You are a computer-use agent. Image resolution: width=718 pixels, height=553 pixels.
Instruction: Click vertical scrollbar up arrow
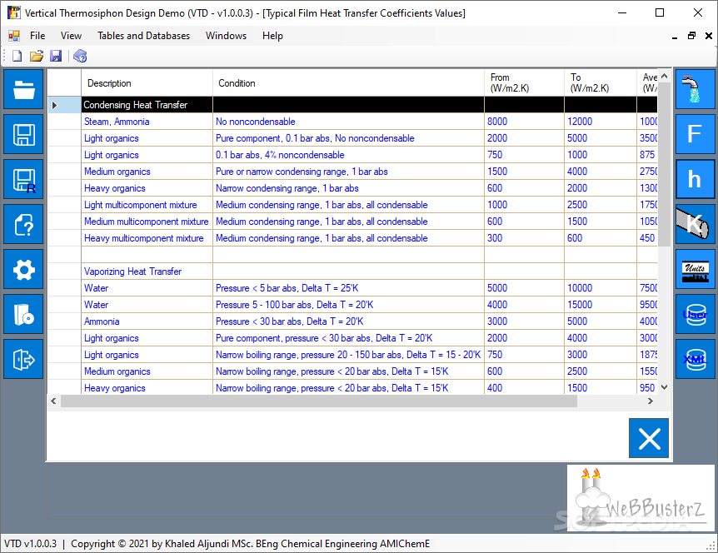(x=665, y=76)
